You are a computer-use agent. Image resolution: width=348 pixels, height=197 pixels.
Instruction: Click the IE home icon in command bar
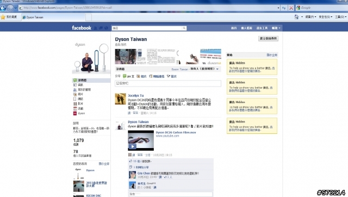click(296, 17)
